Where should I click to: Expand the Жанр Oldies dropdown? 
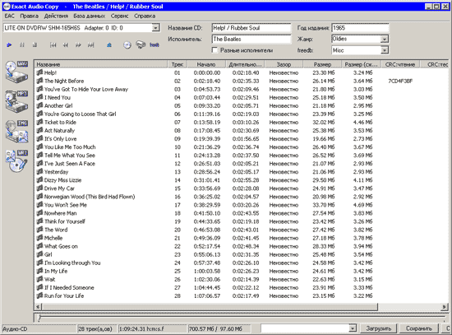[385, 39]
